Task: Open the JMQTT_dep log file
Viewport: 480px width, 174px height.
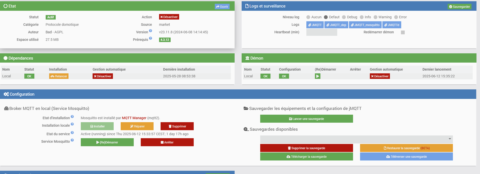Action: pos(336,25)
